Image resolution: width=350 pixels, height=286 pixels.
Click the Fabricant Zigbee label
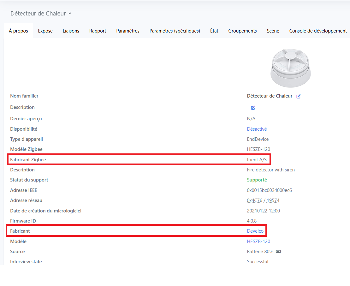[x=28, y=160]
